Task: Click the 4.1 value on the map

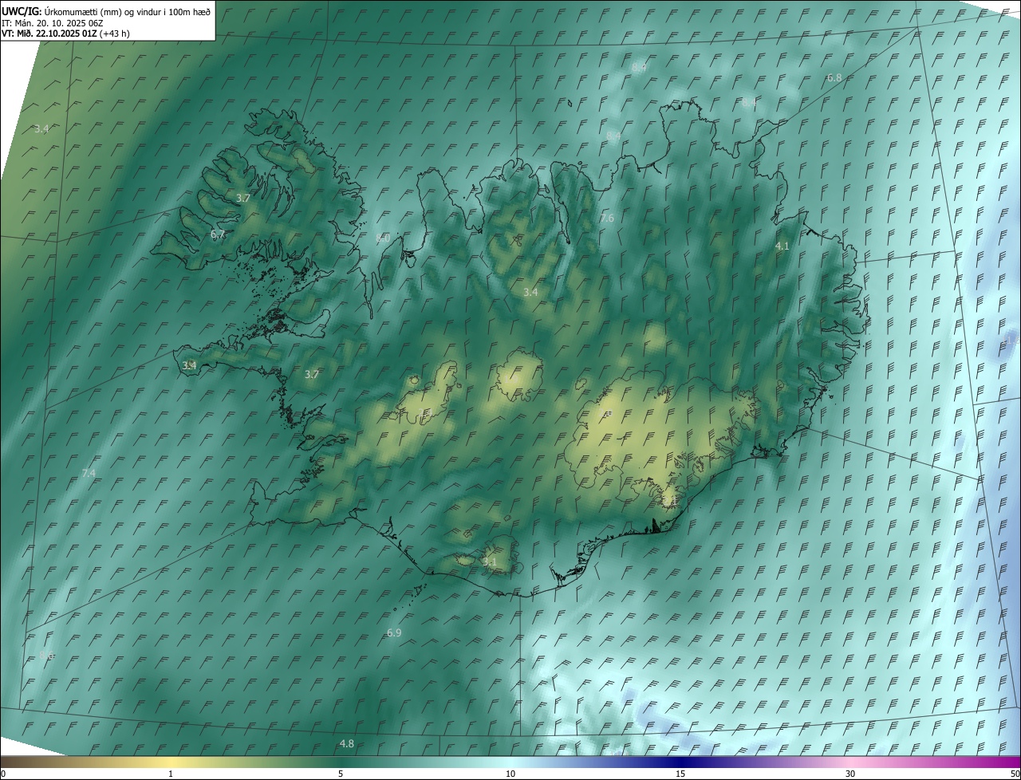Action: 782,246
